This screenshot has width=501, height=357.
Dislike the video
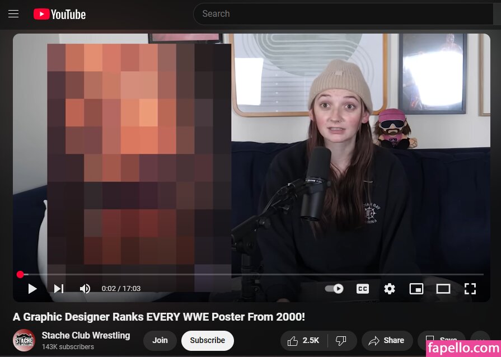coord(340,340)
